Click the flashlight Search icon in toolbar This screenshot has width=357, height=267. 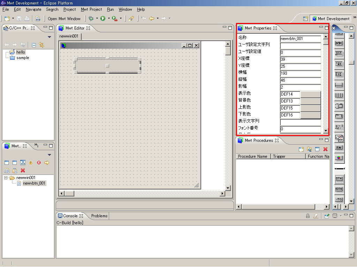pos(131,19)
